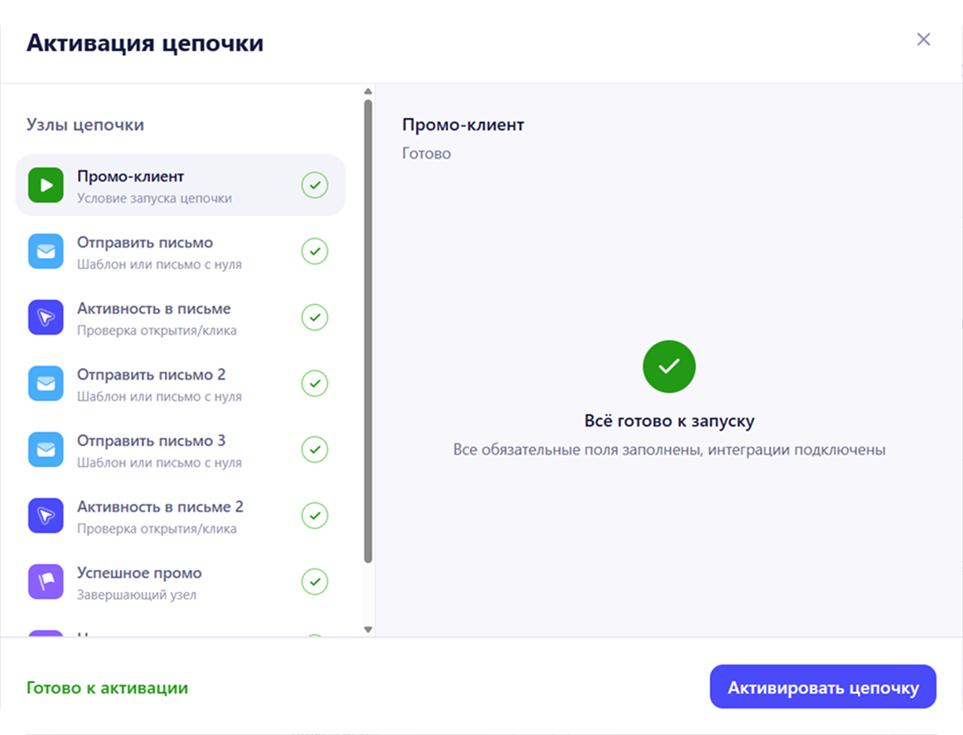
Task: Select the Отправить письмо 2 node title
Action: [151, 375]
